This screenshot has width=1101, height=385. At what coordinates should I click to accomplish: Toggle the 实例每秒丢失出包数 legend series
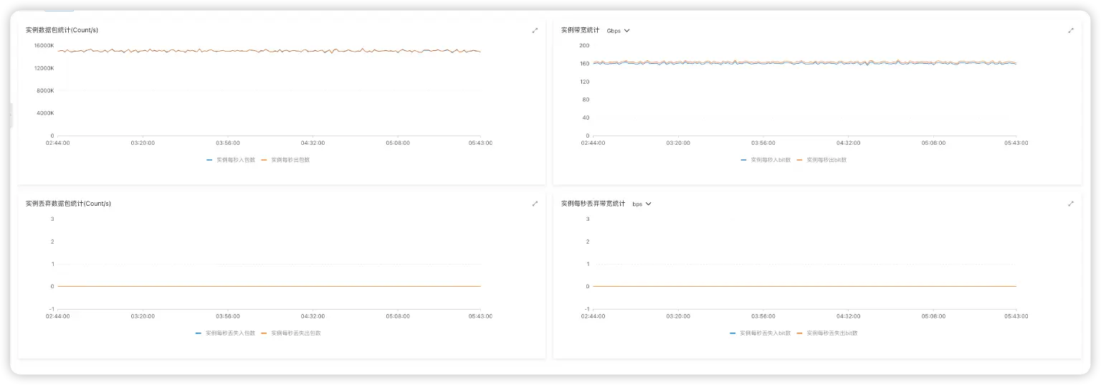291,333
